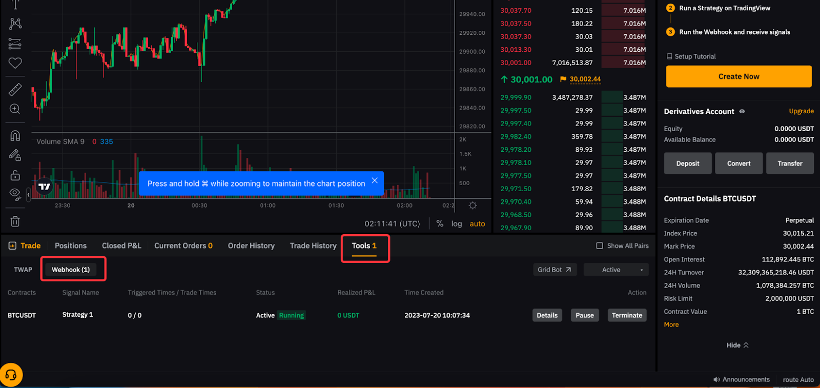Switch to the Trade tab
The height and width of the screenshot is (388, 820).
(30, 246)
